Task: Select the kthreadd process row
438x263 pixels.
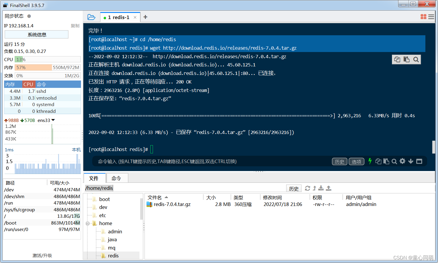Action: (x=43, y=111)
